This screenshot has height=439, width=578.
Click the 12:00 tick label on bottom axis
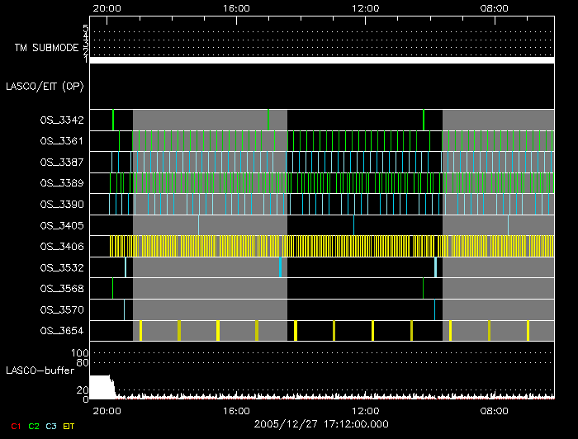pyautogui.click(x=365, y=409)
